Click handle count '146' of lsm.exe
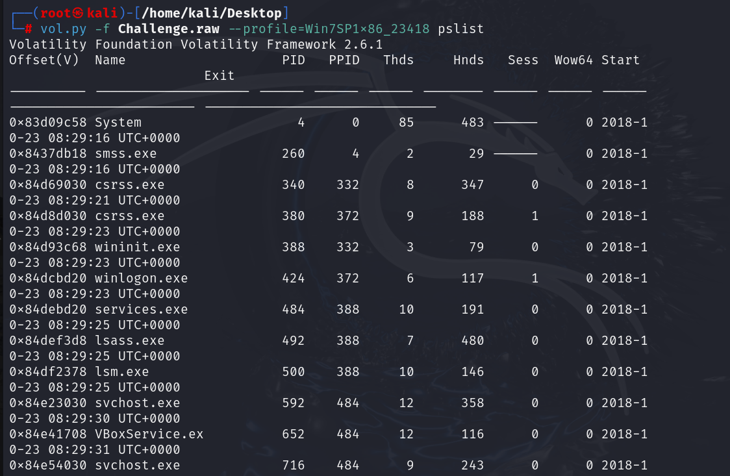 tap(473, 371)
